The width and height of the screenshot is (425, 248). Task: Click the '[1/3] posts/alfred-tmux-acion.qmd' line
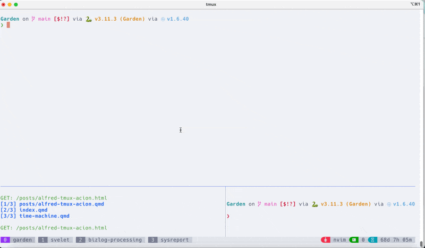click(x=52, y=204)
